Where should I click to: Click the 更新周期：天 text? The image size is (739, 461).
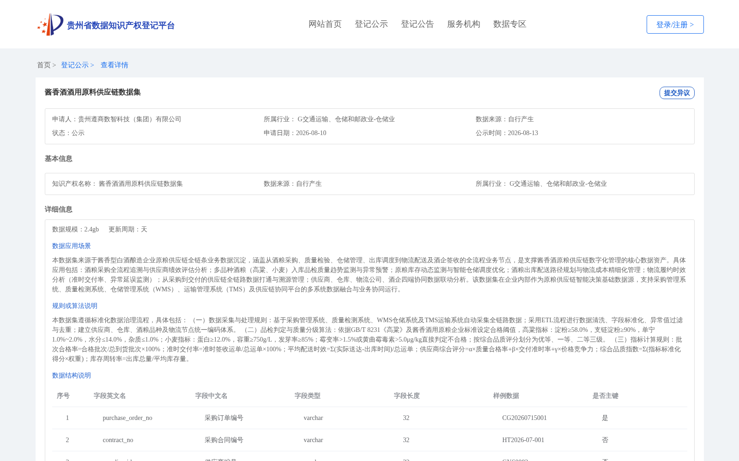[128, 229]
